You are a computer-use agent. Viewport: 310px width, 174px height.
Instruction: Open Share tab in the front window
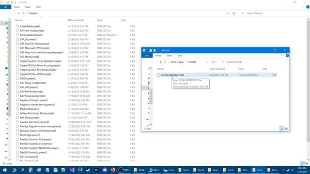(169, 56)
